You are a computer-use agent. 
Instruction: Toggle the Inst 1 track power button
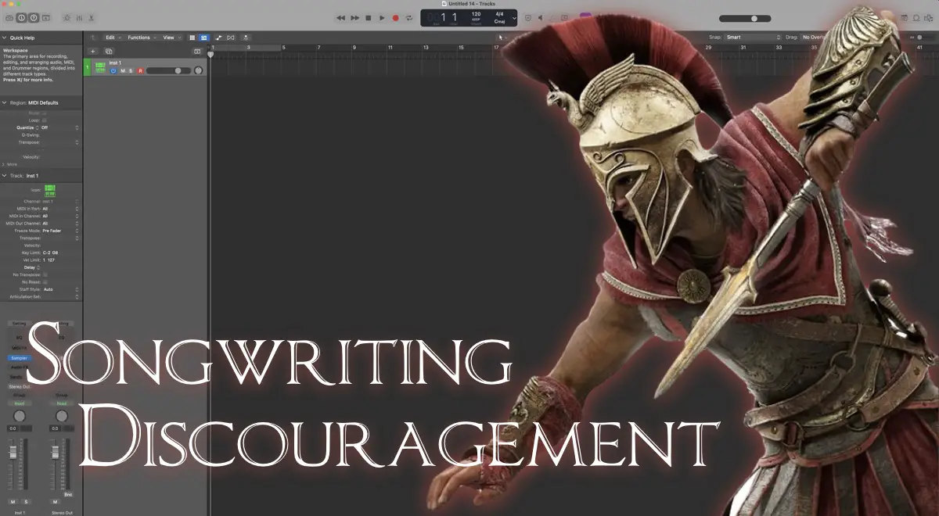113,71
